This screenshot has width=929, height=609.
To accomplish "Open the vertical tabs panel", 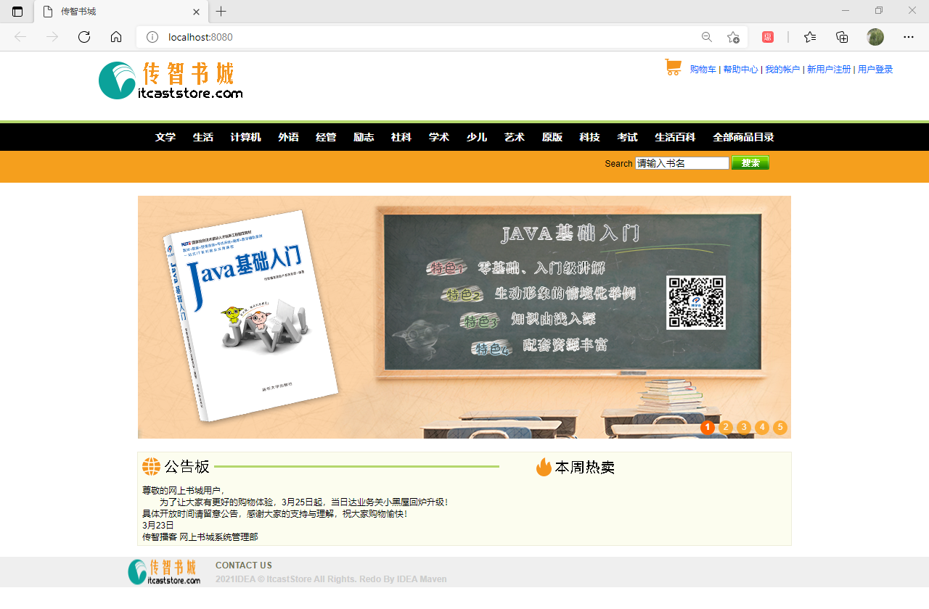I will click(x=17, y=12).
